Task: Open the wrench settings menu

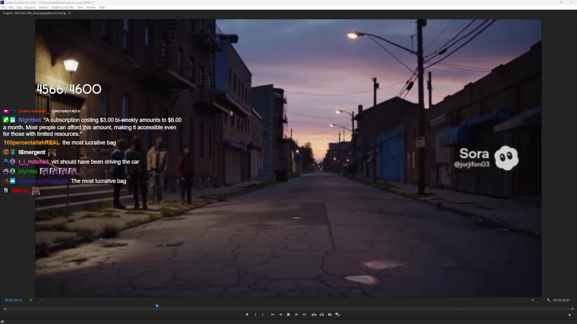Action: tap(549, 300)
